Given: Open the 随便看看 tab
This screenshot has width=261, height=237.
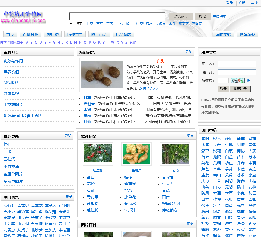Looking at the screenshot, I should (75, 34).
